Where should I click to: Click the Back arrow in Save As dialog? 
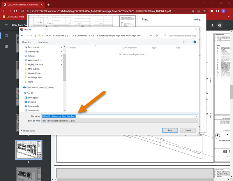coord(22,36)
